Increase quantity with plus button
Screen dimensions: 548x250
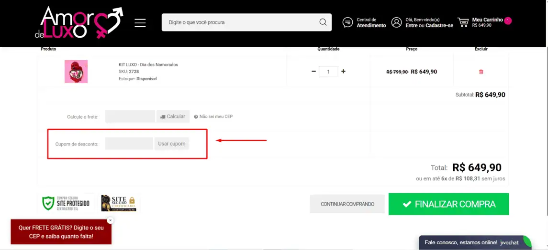tap(343, 72)
